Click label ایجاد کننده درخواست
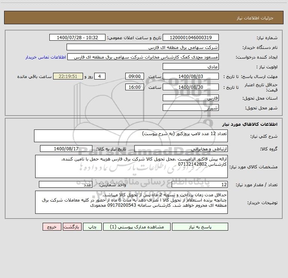The height and width of the screenshot is (278, 288). [257, 57]
